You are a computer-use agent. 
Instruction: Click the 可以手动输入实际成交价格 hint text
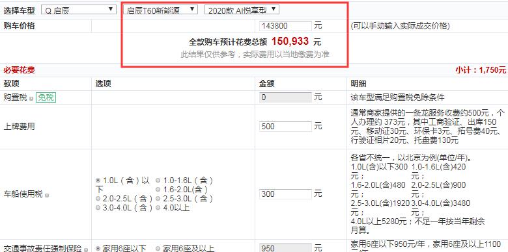click(x=400, y=26)
